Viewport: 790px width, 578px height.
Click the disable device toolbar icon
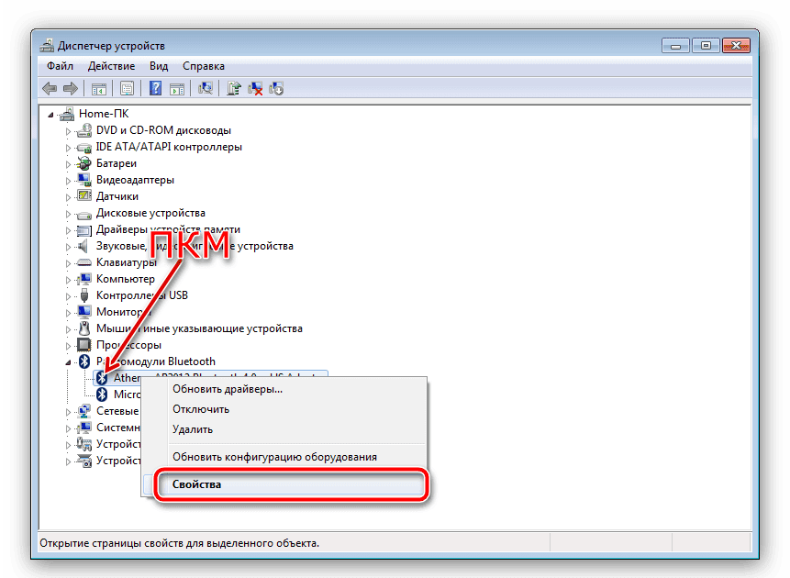coord(276,89)
